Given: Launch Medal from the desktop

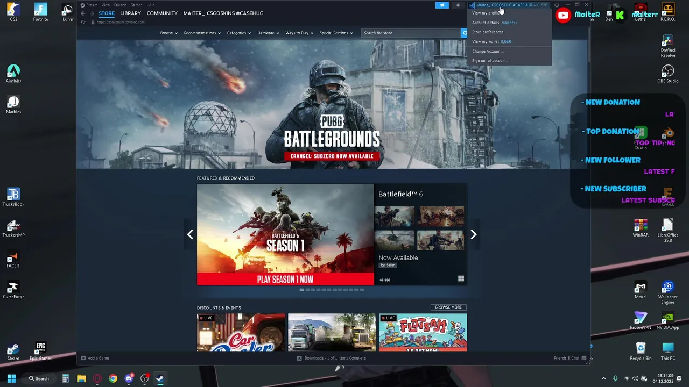Looking at the screenshot, I should click(x=641, y=290).
